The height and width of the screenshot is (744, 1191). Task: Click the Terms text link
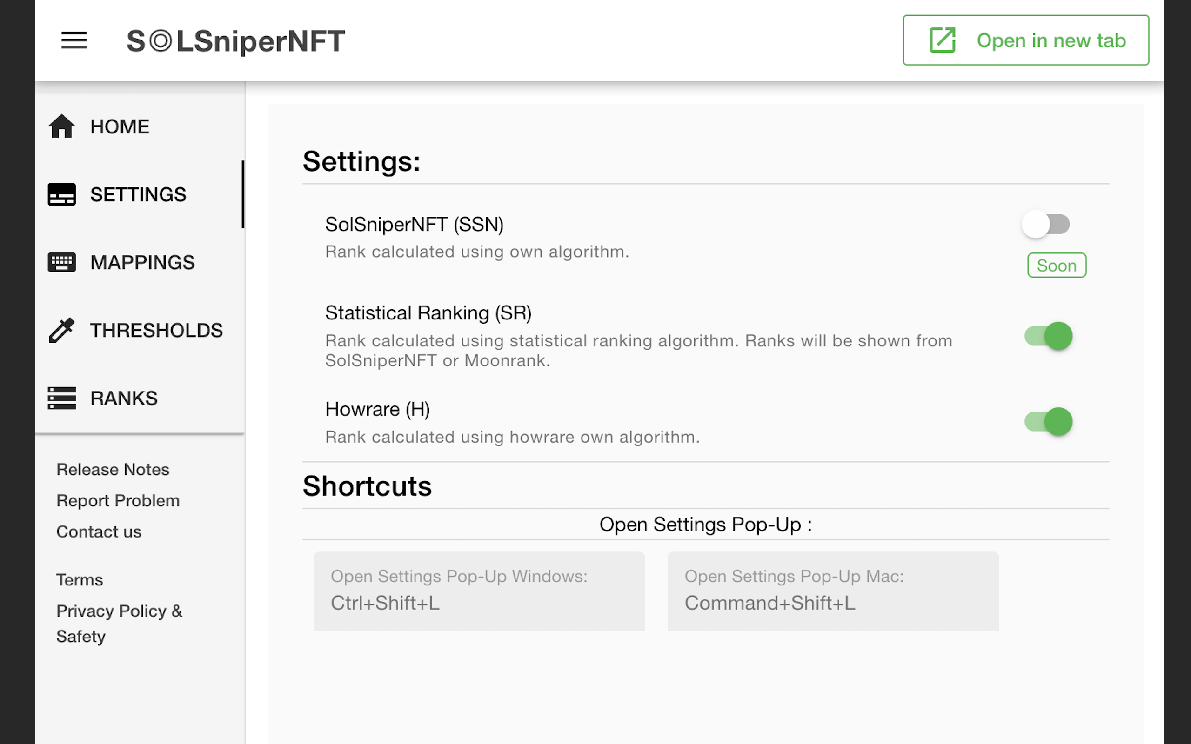[80, 579]
